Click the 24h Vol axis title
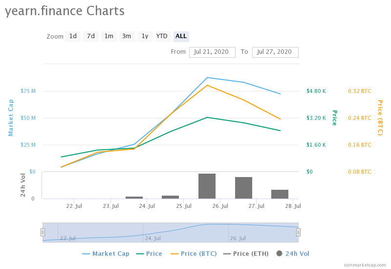The height and width of the screenshot is (269, 391). click(x=23, y=185)
